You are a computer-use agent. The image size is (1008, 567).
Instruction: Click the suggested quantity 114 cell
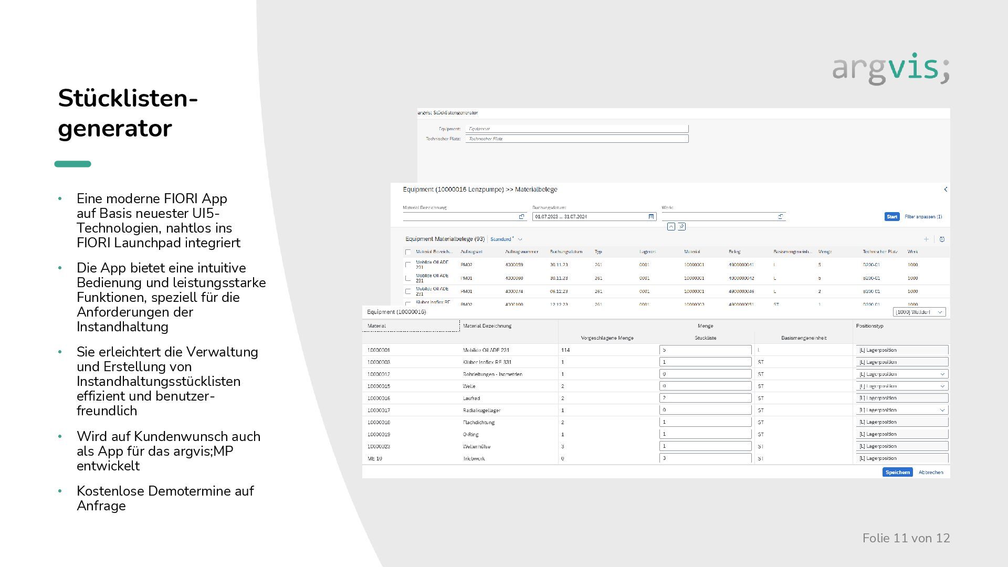point(565,350)
